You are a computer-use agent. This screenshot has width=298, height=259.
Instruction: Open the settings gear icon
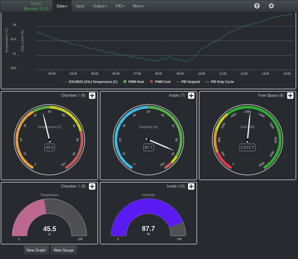coord(271,6)
